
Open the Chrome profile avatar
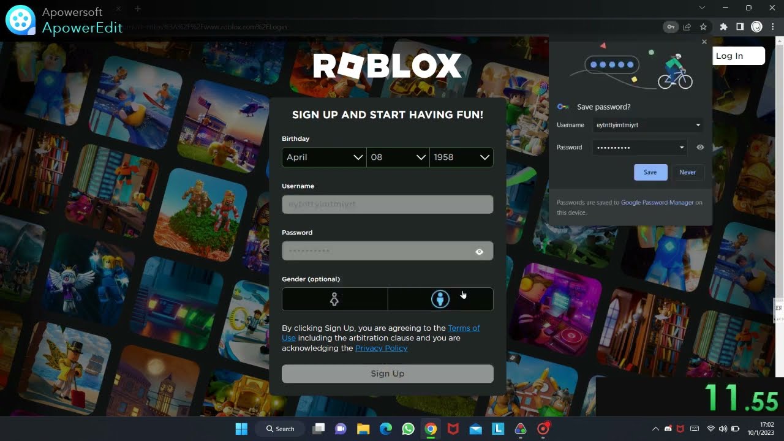pos(756,27)
